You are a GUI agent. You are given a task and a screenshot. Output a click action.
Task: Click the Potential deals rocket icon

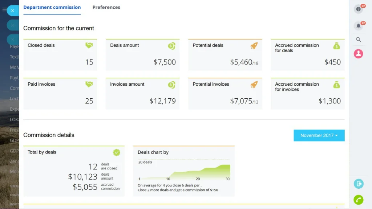[254, 45]
